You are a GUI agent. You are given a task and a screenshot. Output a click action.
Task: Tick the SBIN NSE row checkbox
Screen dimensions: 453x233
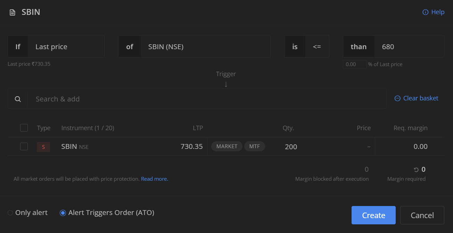point(24,146)
